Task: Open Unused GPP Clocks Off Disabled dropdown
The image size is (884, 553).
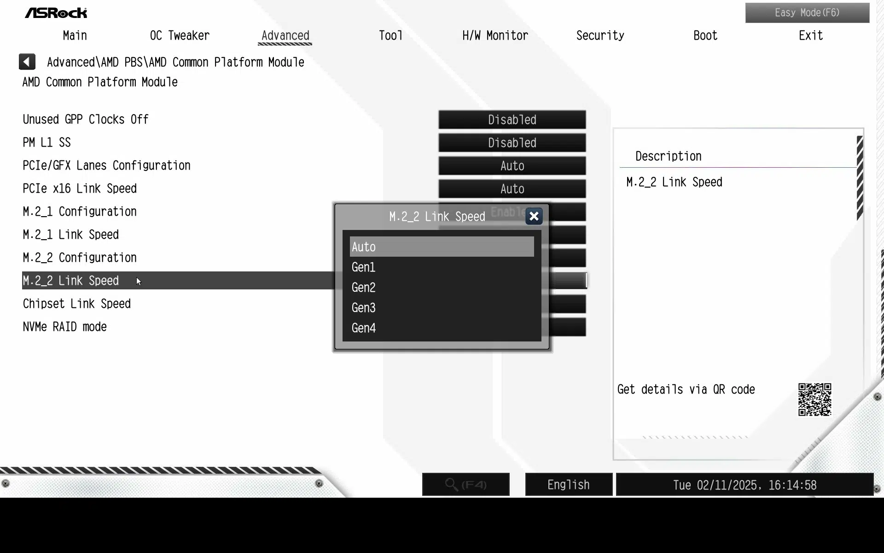Action: [x=512, y=120]
